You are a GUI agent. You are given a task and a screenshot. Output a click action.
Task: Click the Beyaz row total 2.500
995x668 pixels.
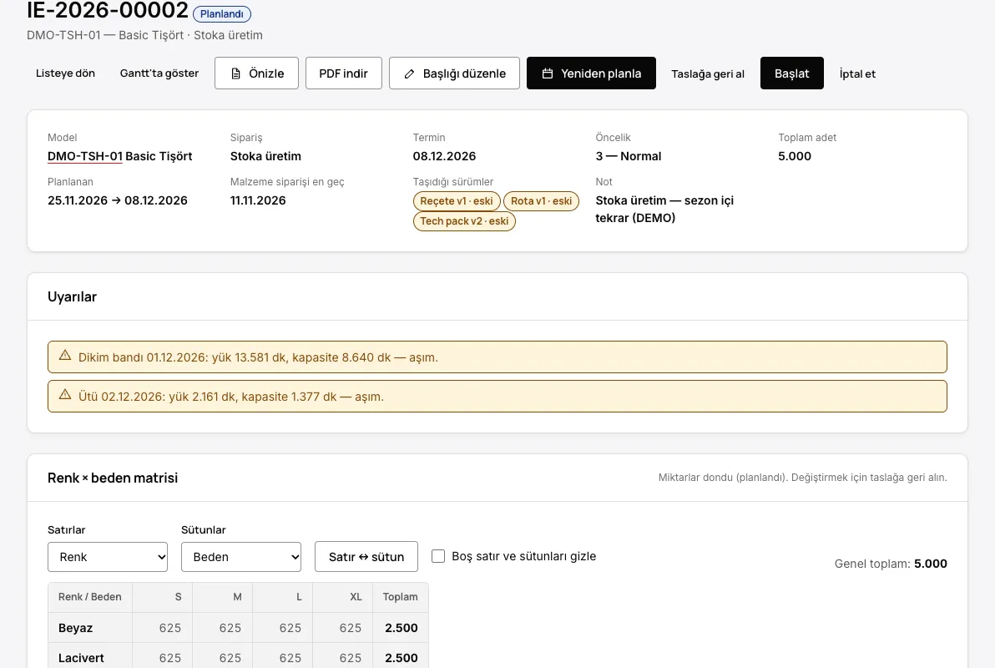coord(401,628)
